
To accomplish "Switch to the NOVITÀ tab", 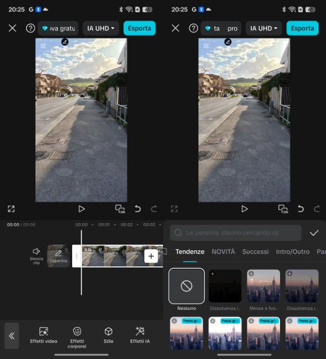I will point(223,251).
